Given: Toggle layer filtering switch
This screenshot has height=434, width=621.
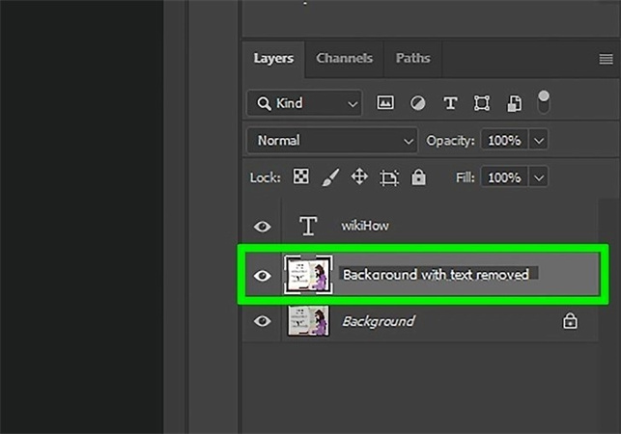Looking at the screenshot, I should pos(544,101).
